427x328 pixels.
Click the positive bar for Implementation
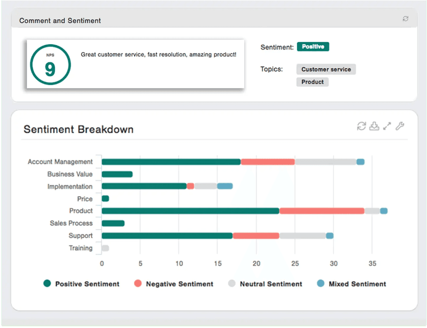[144, 186]
